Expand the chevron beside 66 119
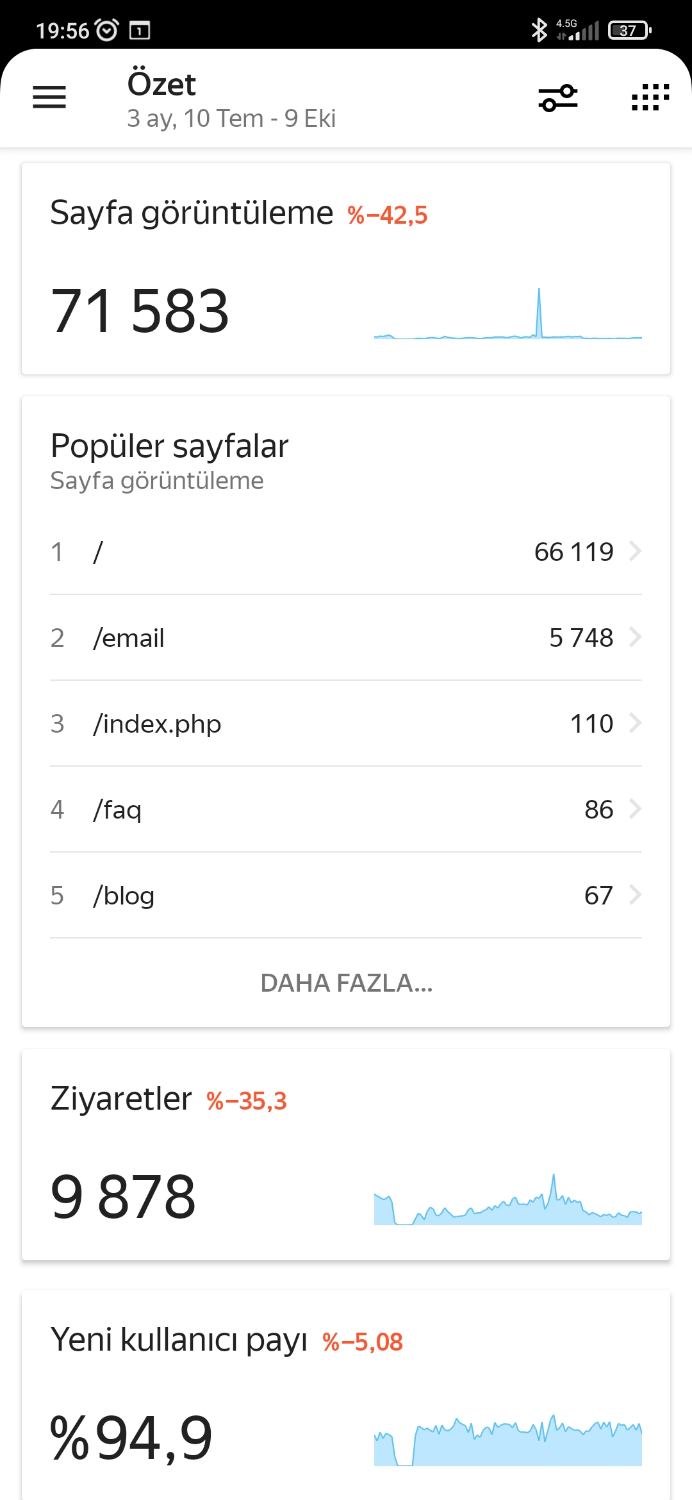This screenshot has width=692, height=1500. pos(635,551)
